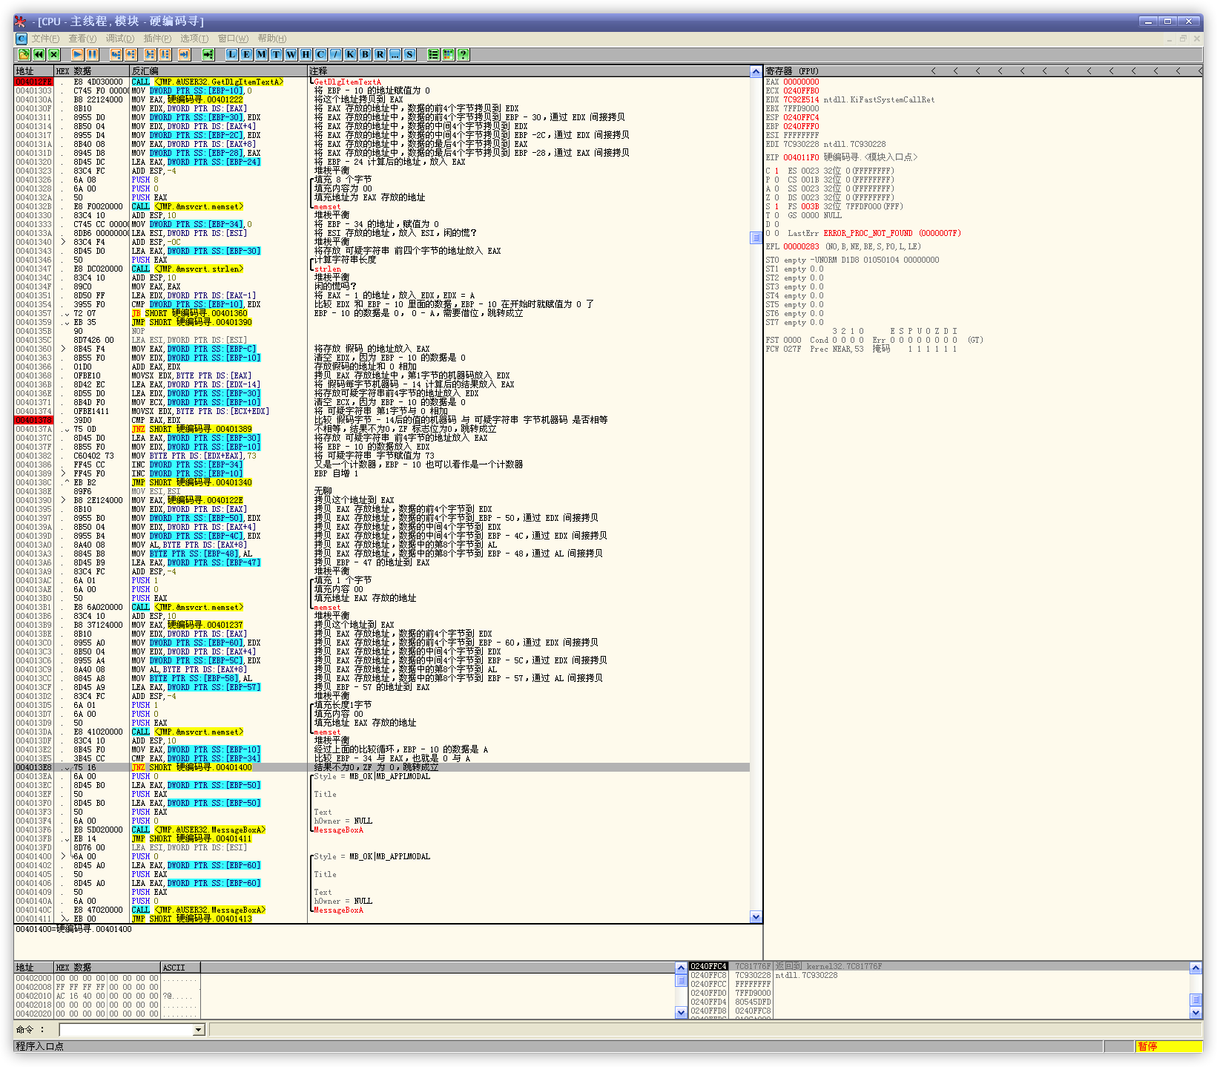Click the Open file toolbar icon
The height and width of the screenshot is (1067, 1217).
[x=24, y=54]
